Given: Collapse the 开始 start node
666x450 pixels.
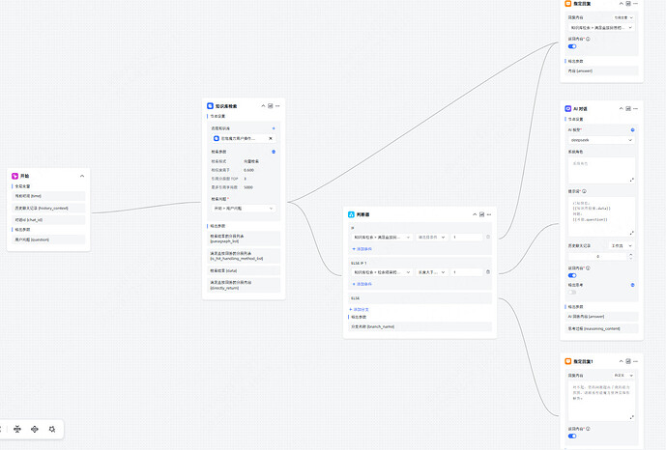Looking at the screenshot, I should [82, 176].
